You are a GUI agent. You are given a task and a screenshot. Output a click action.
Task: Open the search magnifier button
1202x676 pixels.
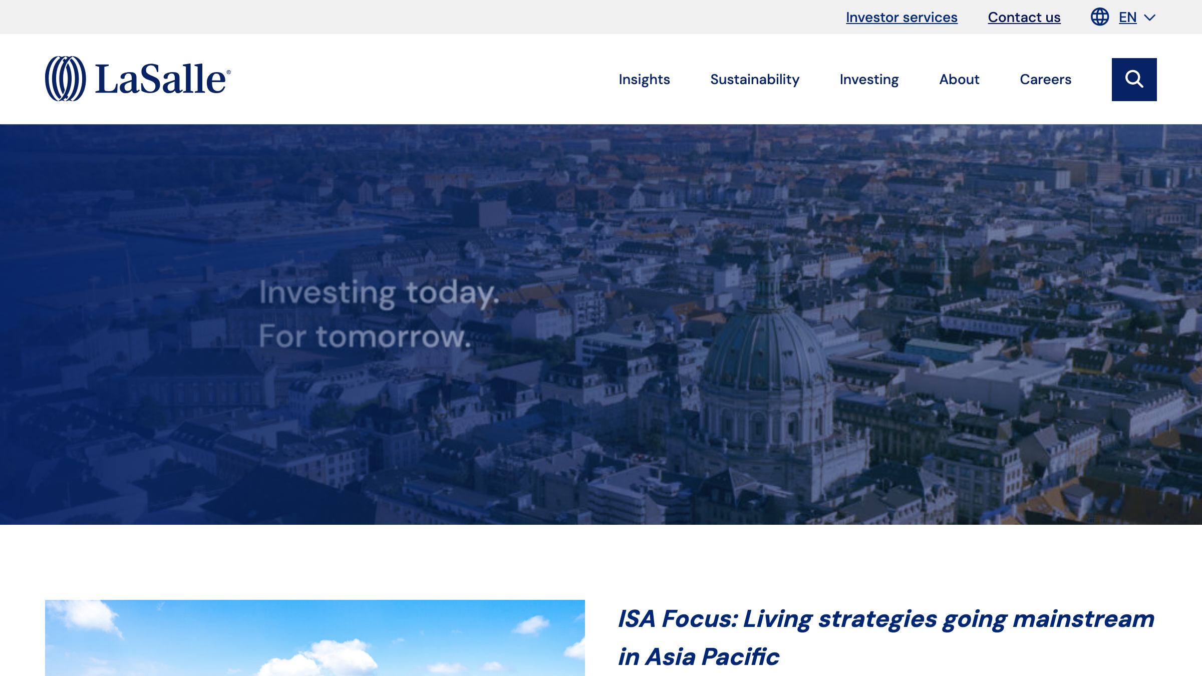click(x=1134, y=79)
